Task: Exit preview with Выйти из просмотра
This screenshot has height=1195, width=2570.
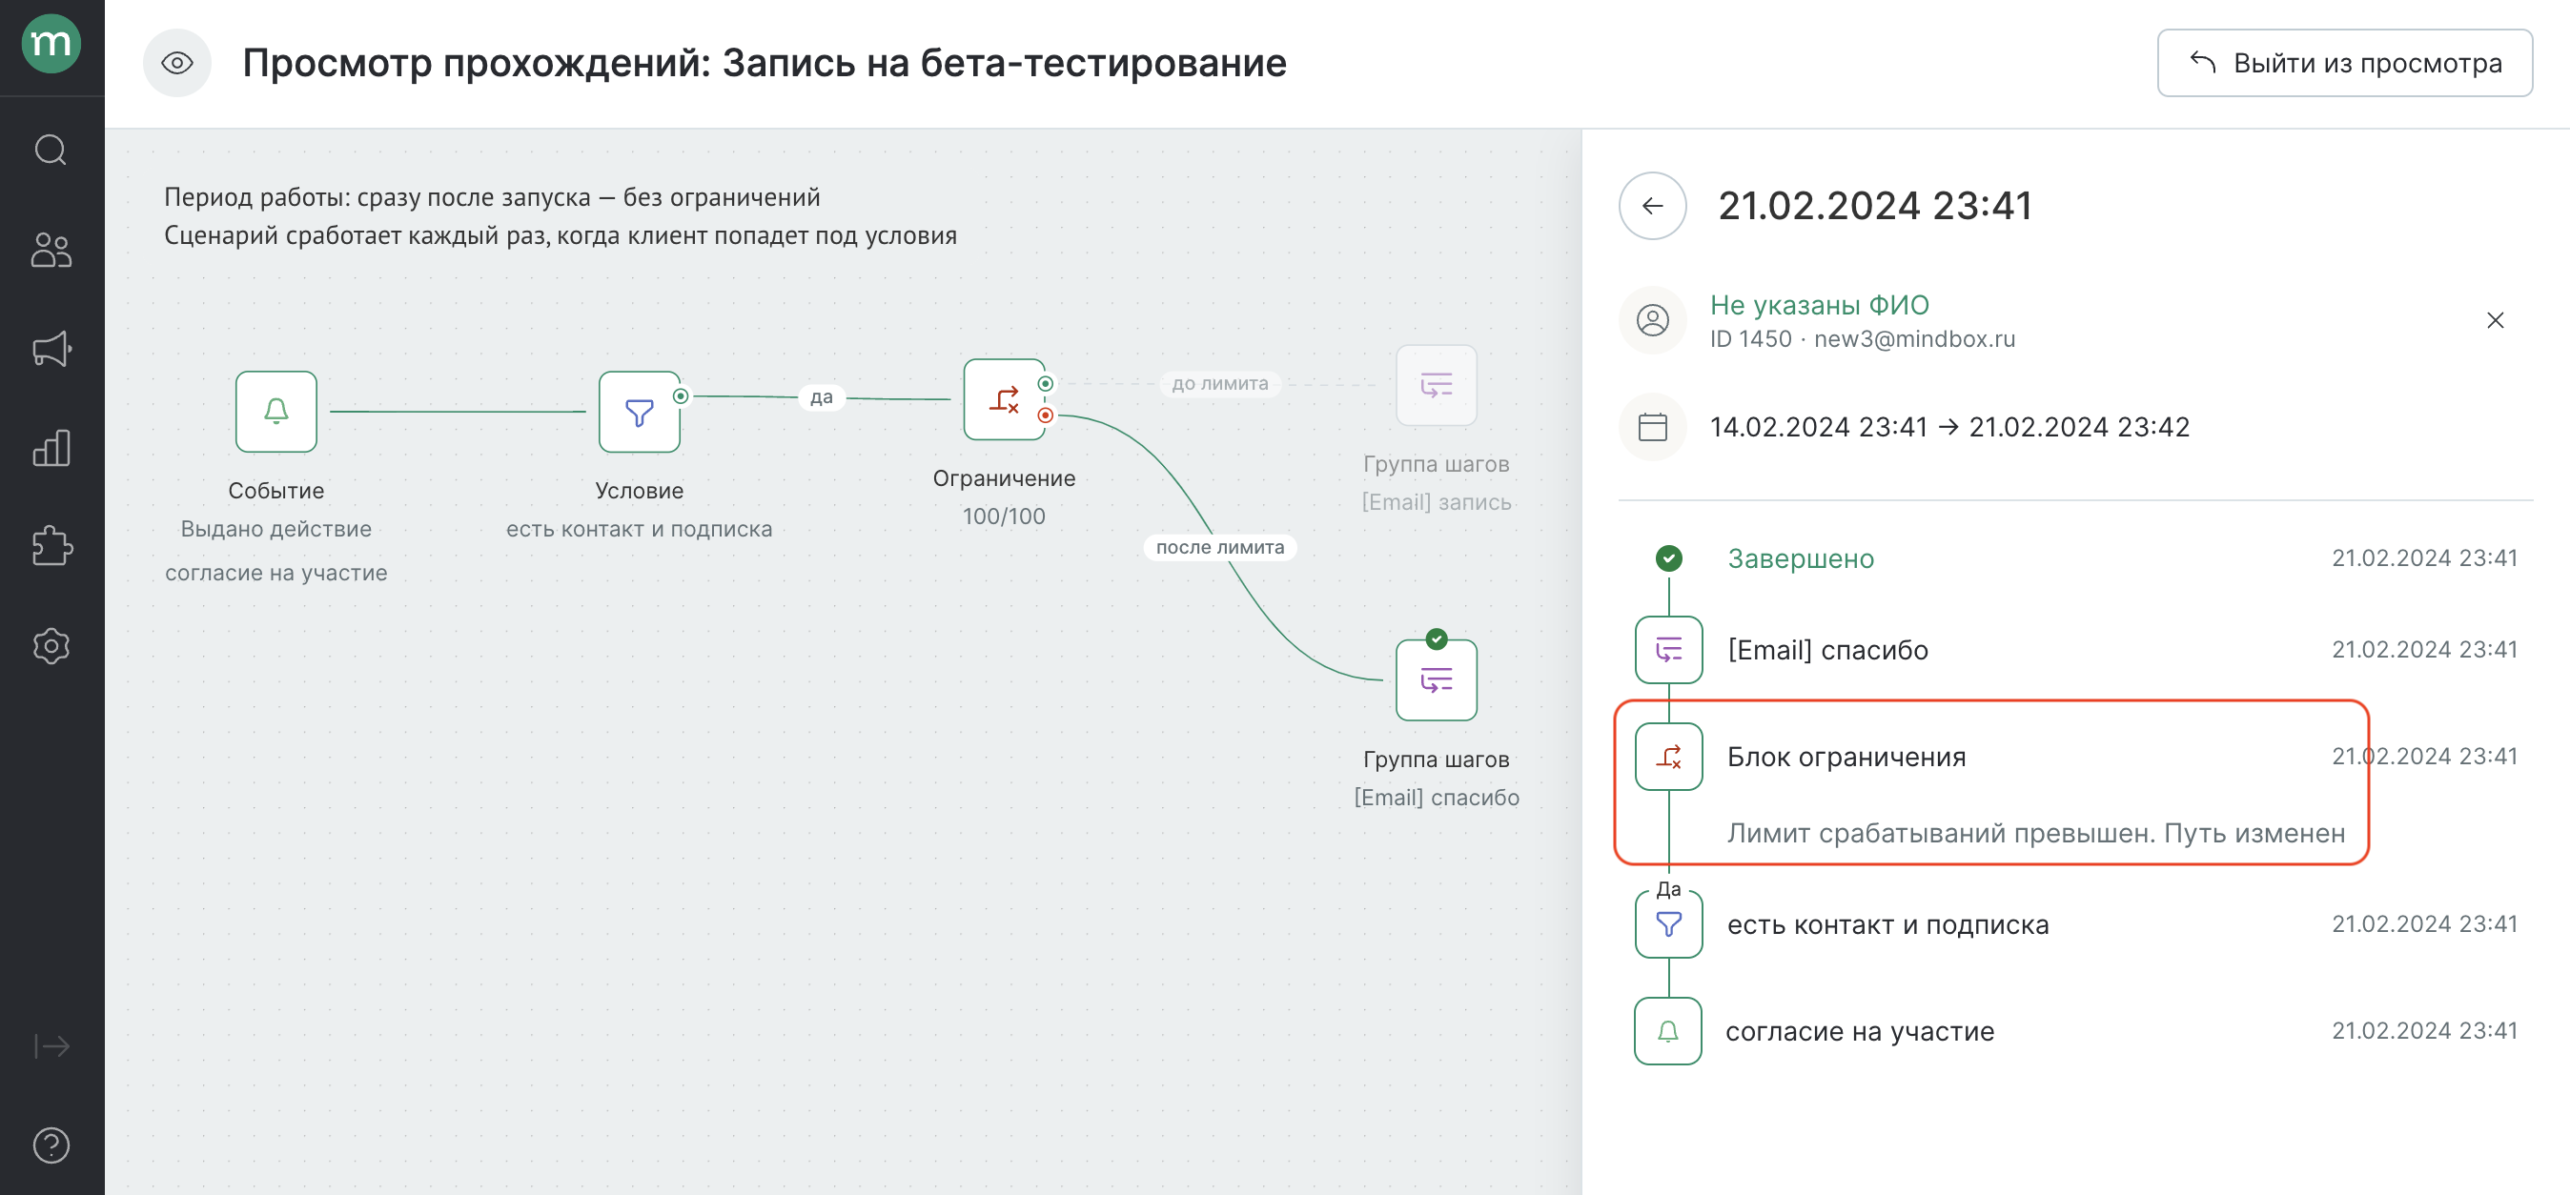Action: click(x=2343, y=63)
